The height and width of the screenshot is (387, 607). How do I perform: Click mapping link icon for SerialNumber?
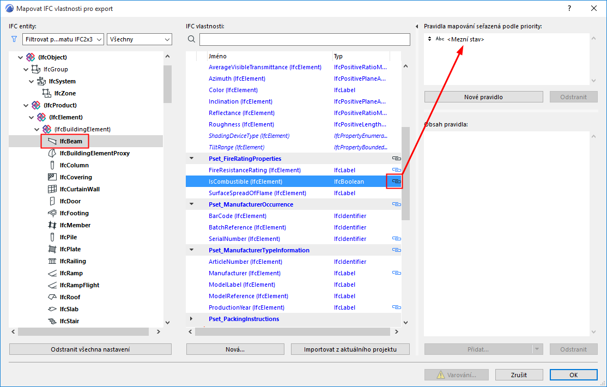pyautogui.click(x=397, y=239)
